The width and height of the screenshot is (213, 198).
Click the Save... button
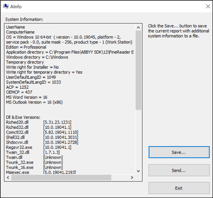[x=179, y=152]
